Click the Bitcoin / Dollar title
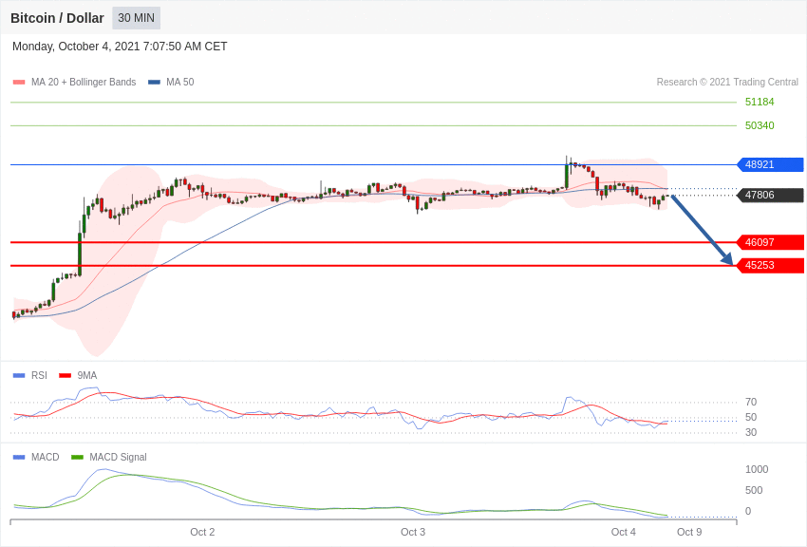Screen dimensions: 807x547 57,18
